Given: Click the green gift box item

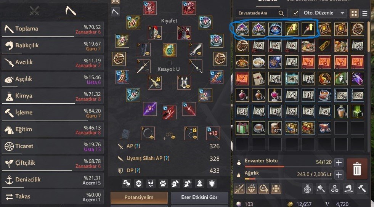Looking at the screenshot, I should click(x=242, y=128).
